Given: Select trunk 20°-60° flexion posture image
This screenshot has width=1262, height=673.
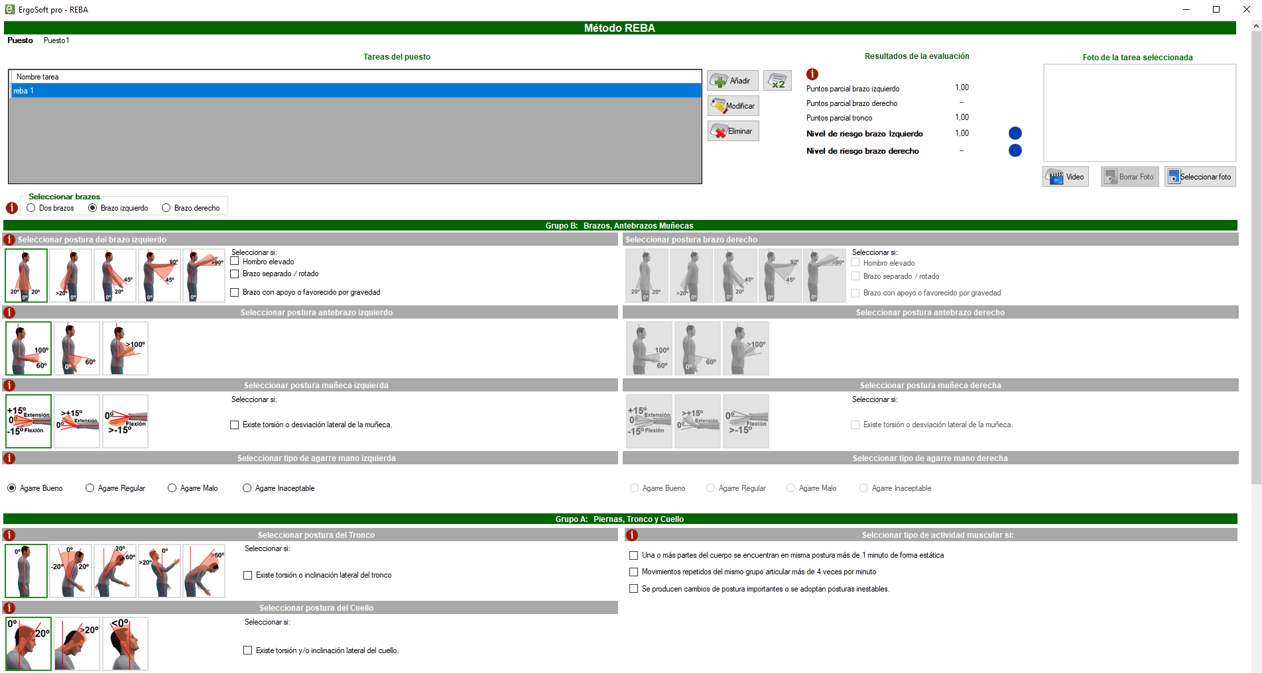Looking at the screenshot, I should 115,571.
